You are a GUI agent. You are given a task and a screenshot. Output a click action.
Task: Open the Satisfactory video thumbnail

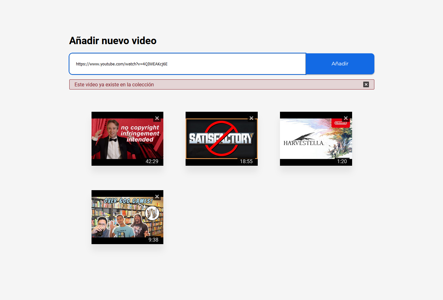click(221, 139)
